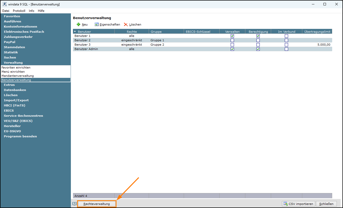This screenshot has width=343, height=208.
Task: Click the Gruppe 1 cell
Action: (157, 40)
